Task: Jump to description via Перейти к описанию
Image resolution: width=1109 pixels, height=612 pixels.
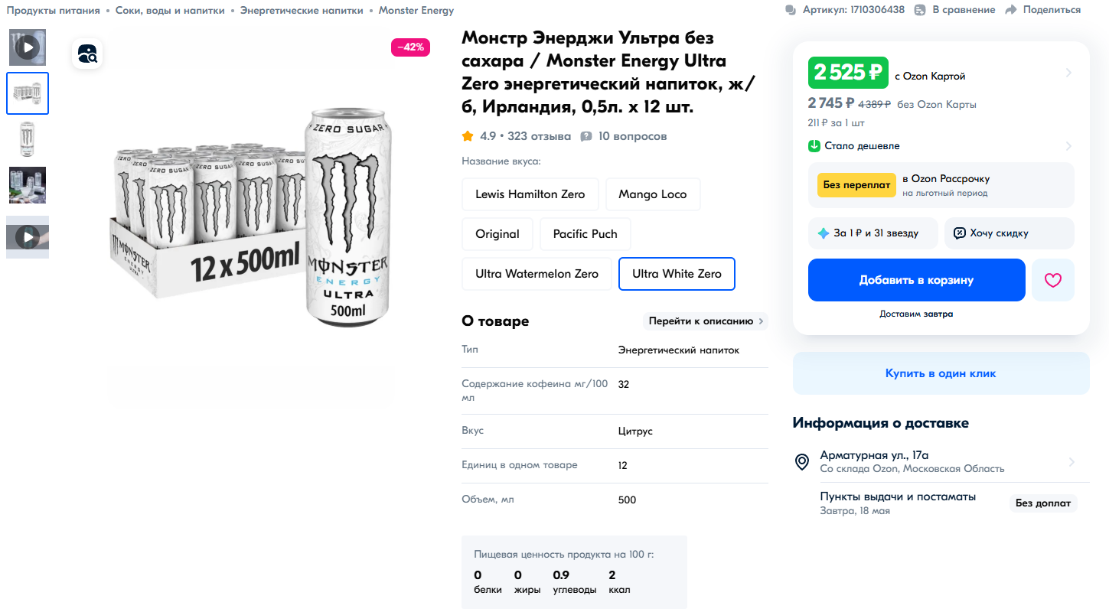Action: [x=705, y=321]
